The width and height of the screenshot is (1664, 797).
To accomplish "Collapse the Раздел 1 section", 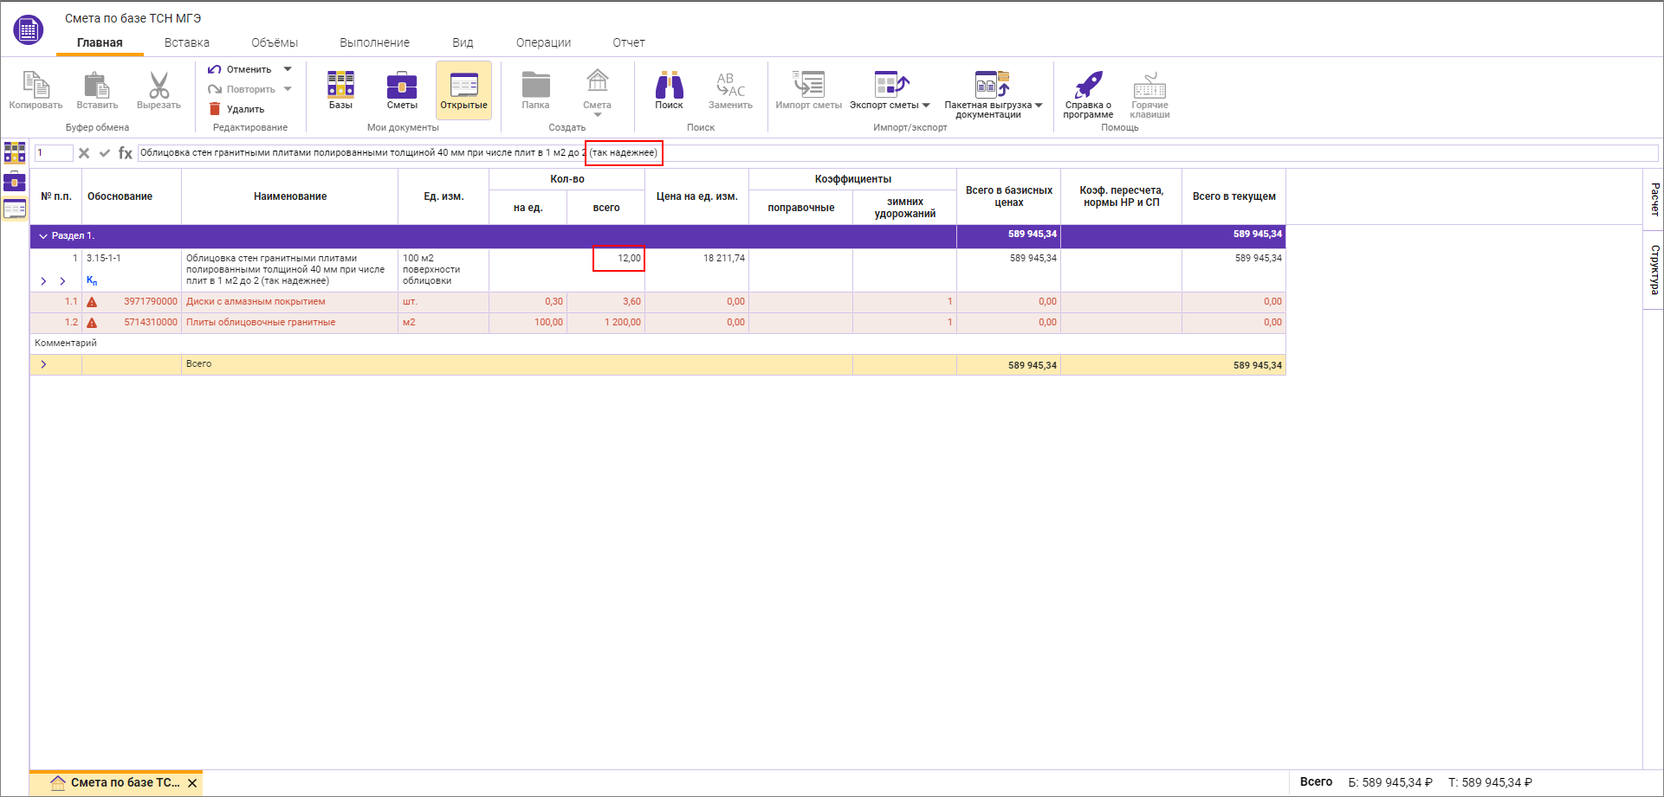I will (x=43, y=236).
